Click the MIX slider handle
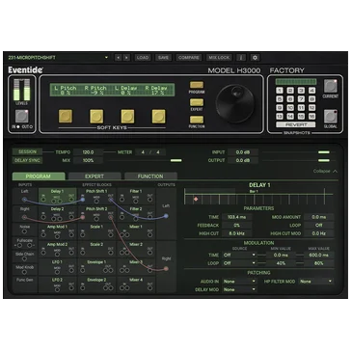The height and width of the screenshot is (352, 352). (x=176, y=160)
